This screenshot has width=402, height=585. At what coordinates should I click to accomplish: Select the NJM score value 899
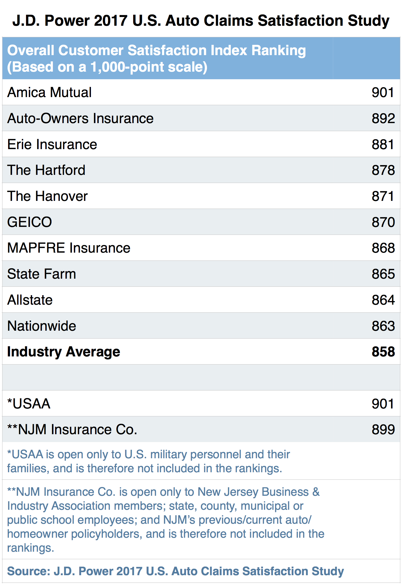click(383, 429)
